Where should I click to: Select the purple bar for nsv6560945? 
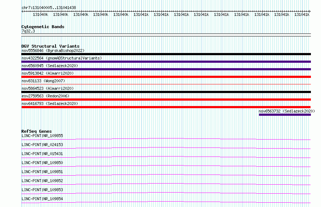(x=166, y=69)
